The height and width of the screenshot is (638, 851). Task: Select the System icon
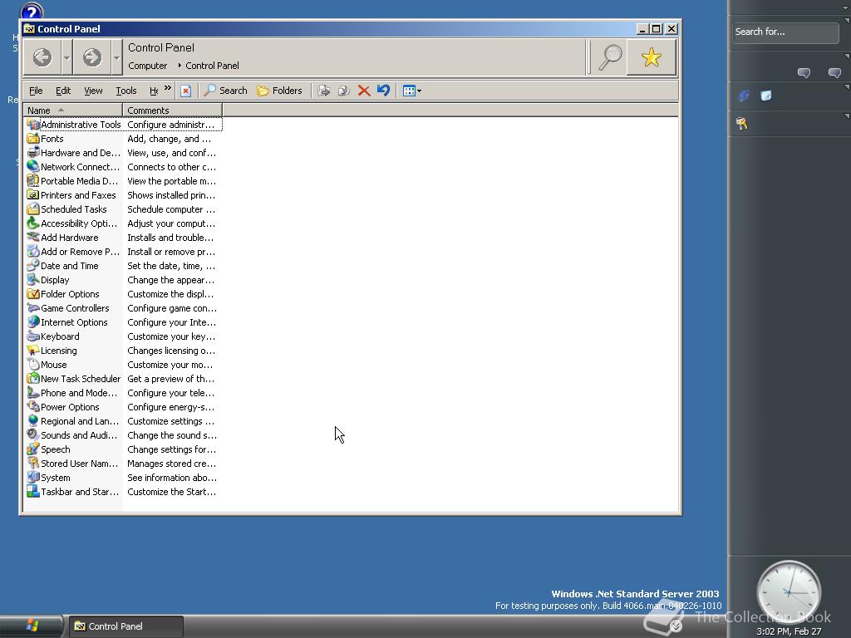coord(33,478)
